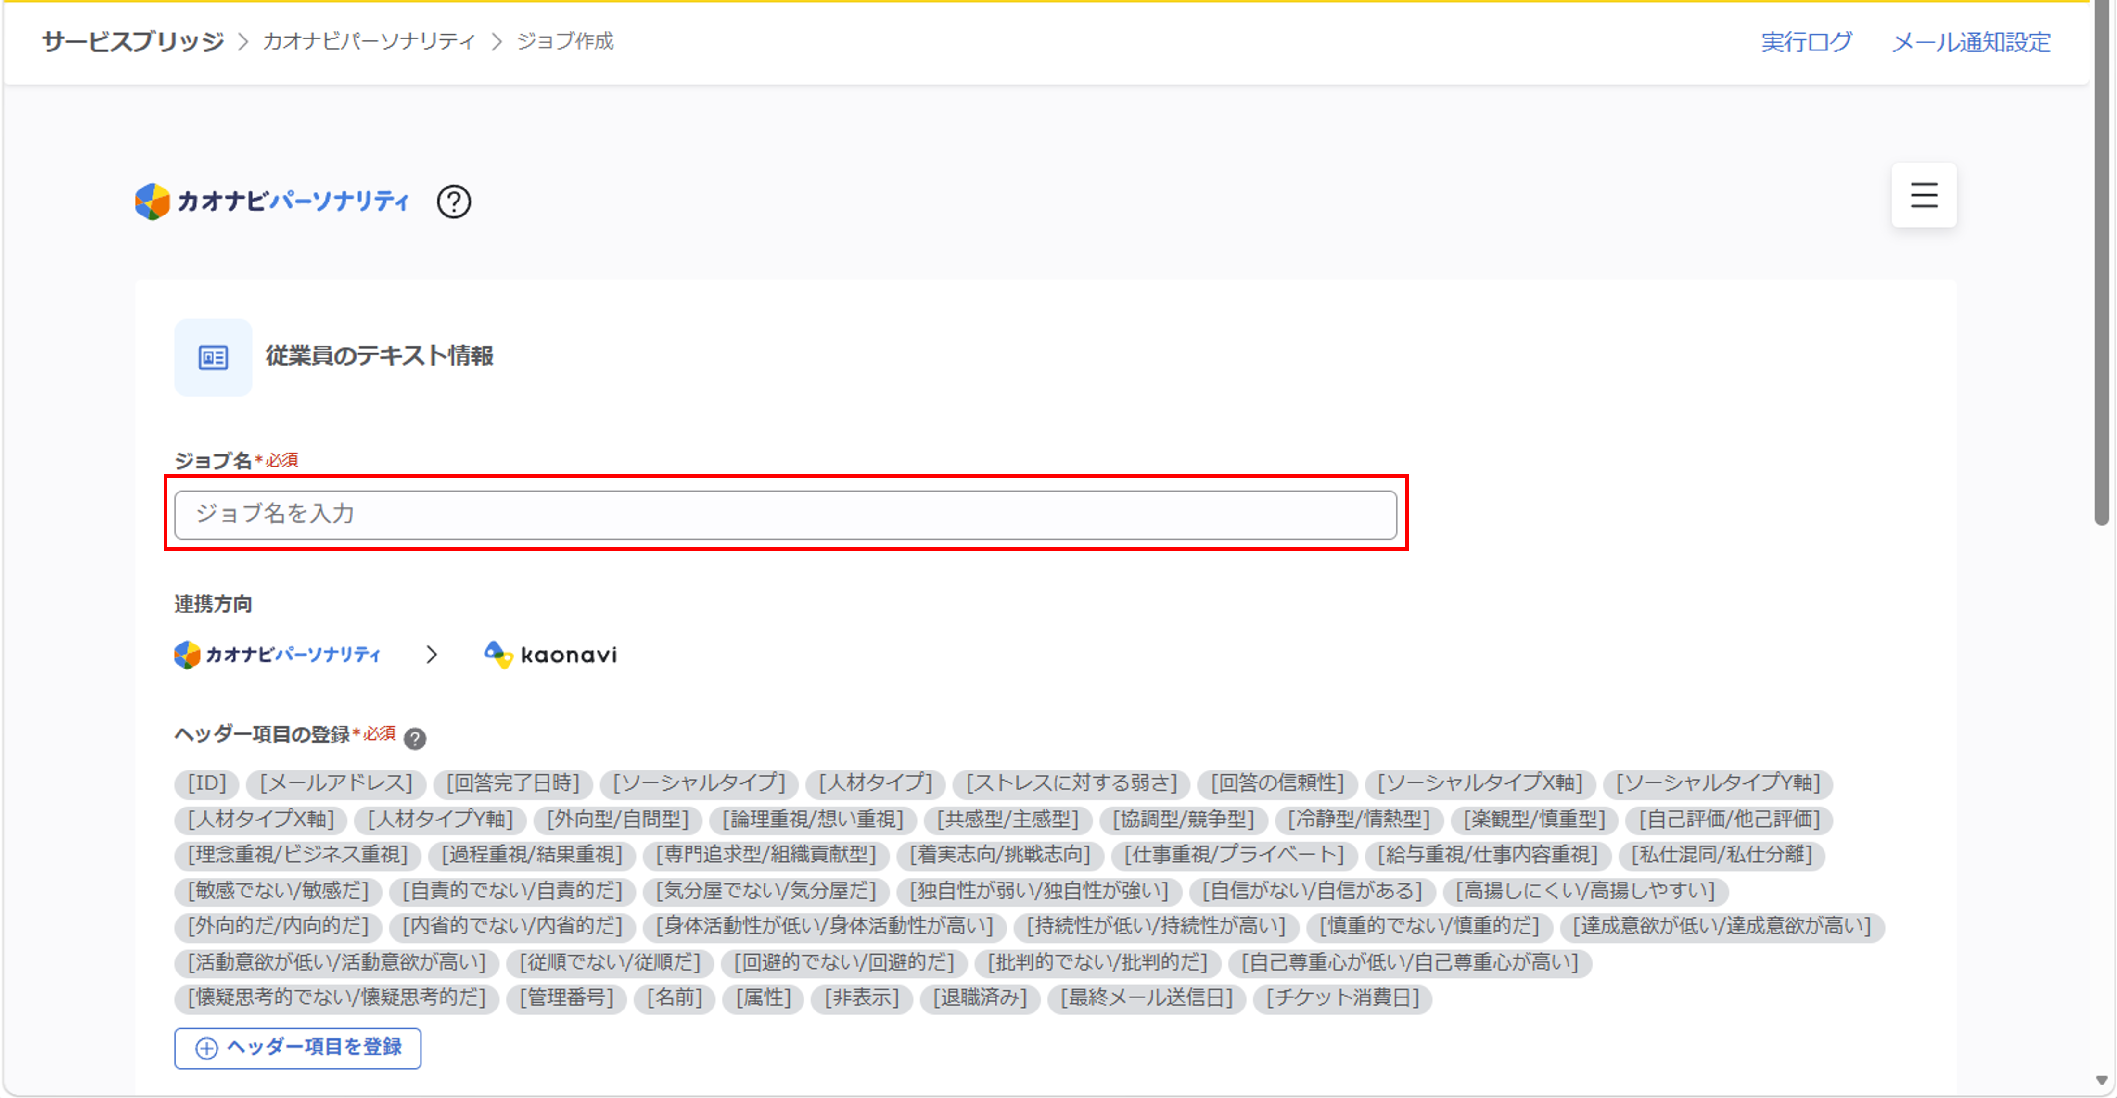The image size is (2117, 1098).
Task: Select the [敏感でない/敏感だ] tag
Action: click(x=278, y=891)
